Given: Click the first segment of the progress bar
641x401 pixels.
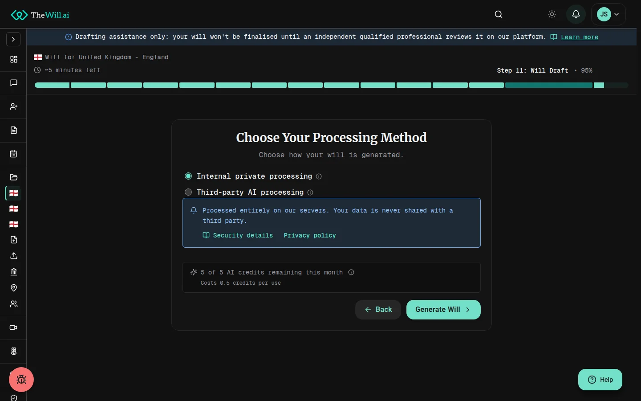Looking at the screenshot, I should (52, 85).
